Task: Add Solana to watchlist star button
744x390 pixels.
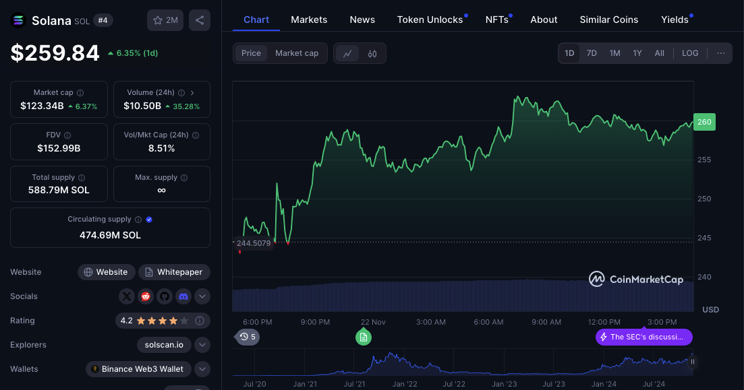Action: click(x=165, y=20)
